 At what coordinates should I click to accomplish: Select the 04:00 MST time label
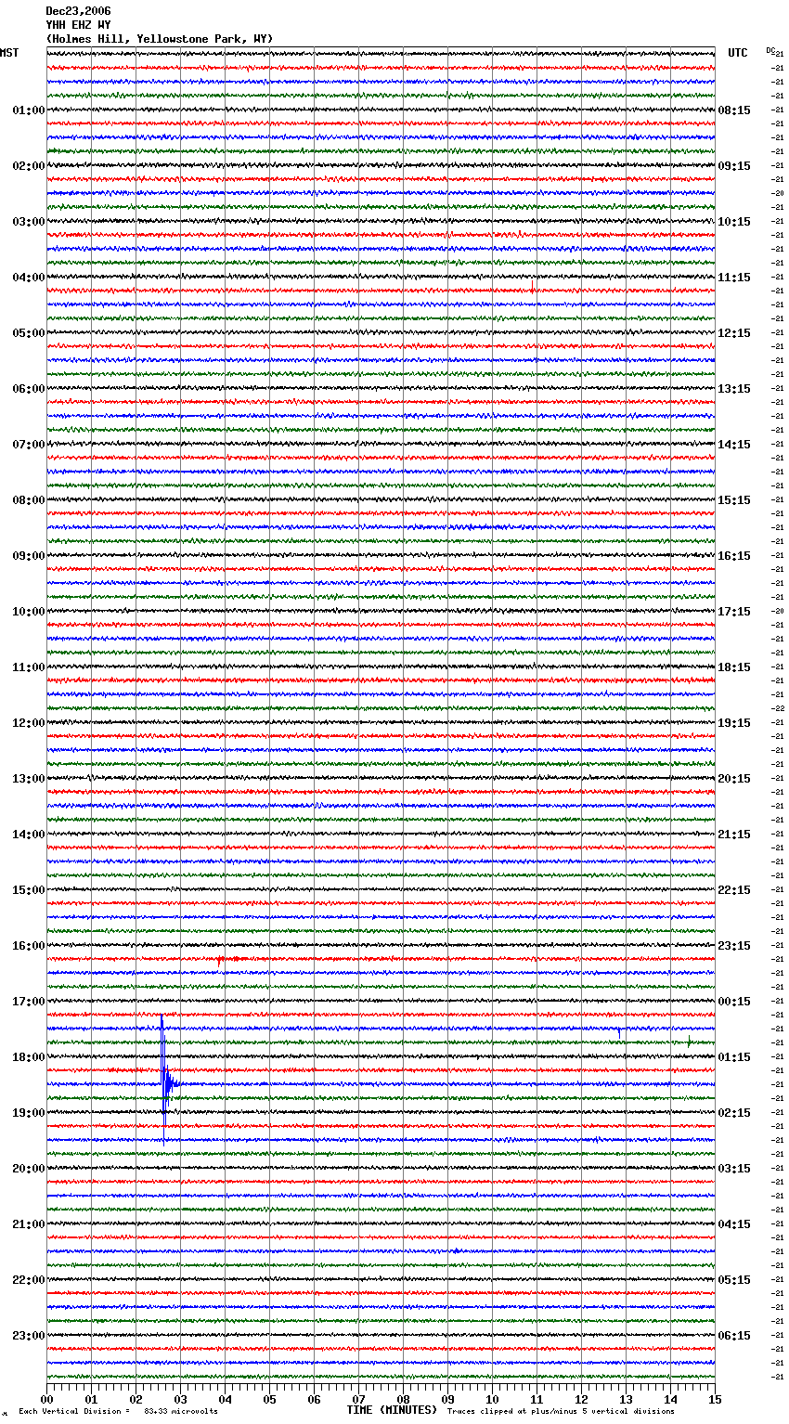28,278
